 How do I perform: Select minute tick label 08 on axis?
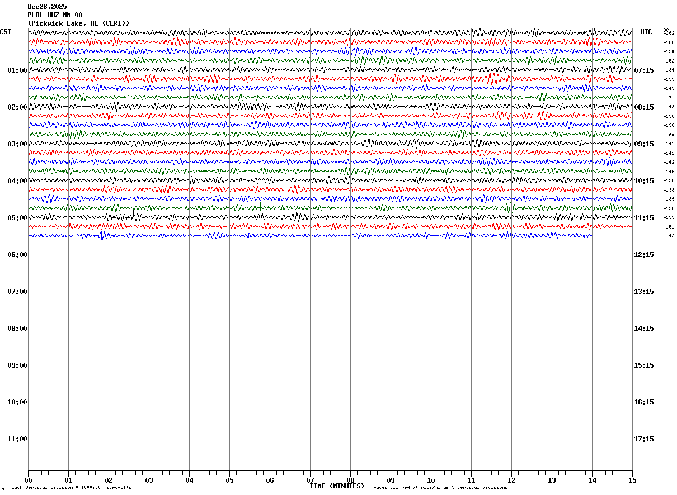351,480
